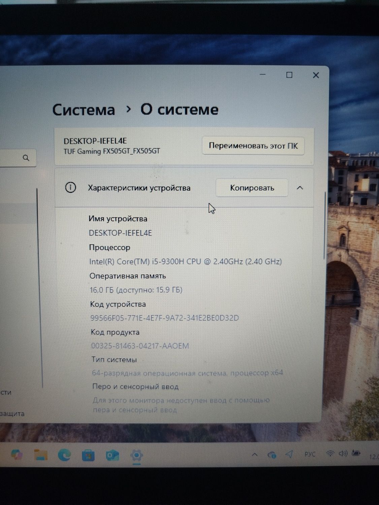Click the cloud sync tray icon
Screen dimensions: 379x505
pos(272,455)
